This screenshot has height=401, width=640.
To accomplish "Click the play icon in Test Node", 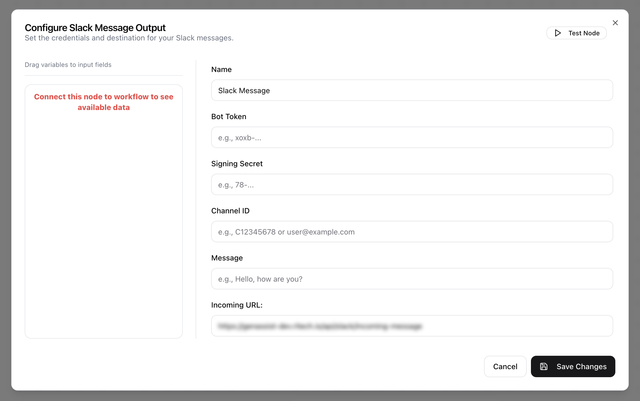I will click(558, 33).
